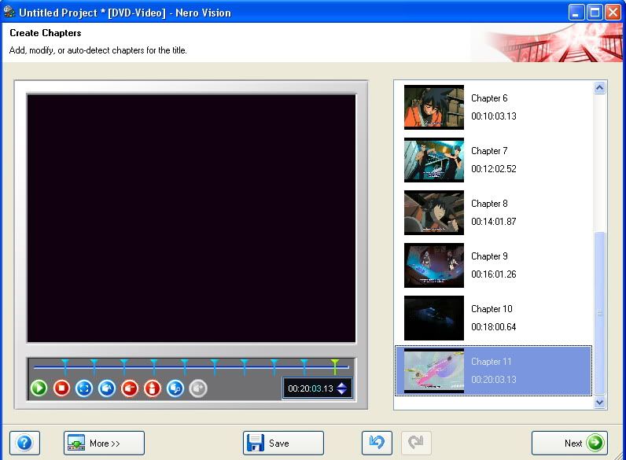The width and height of the screenshot is (626, 460).
Task: Proceed with the Next button
Action: 569,443
